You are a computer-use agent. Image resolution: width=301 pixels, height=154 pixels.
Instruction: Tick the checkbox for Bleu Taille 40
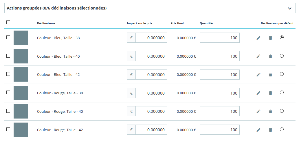point(8,56)
